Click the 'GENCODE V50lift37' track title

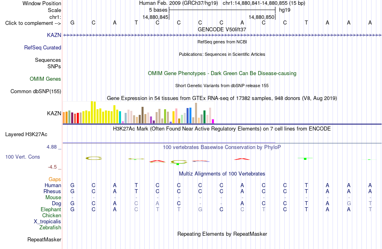point(222,29)
